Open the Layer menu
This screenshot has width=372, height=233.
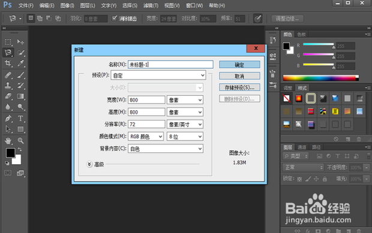[88, 5]
